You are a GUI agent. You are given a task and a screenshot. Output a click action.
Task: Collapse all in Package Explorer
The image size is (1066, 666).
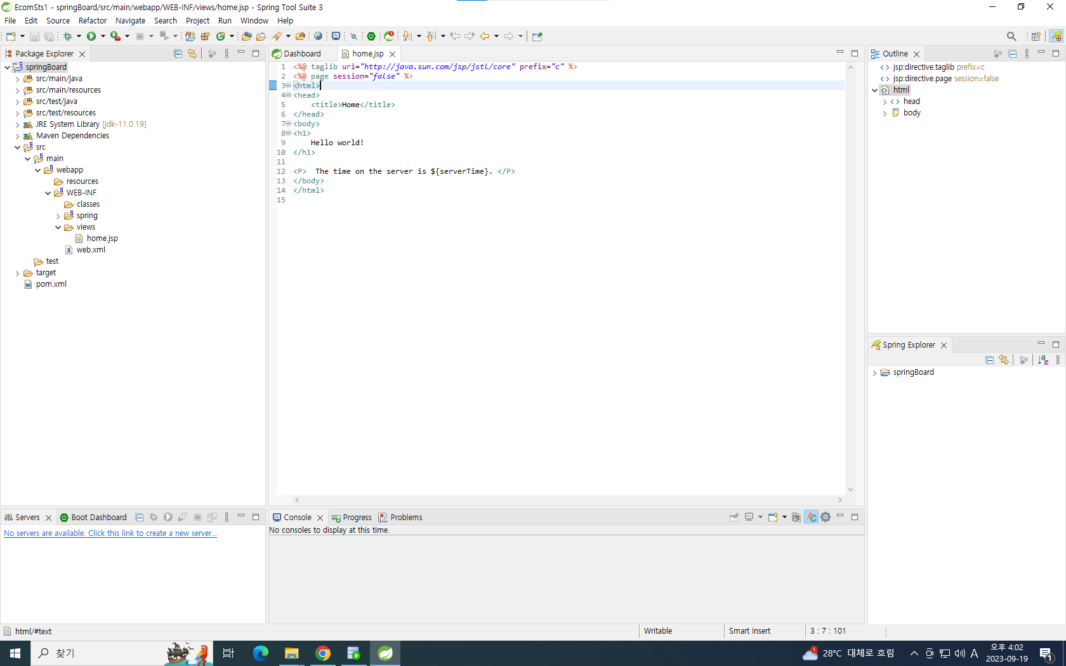tap(178, 54)
